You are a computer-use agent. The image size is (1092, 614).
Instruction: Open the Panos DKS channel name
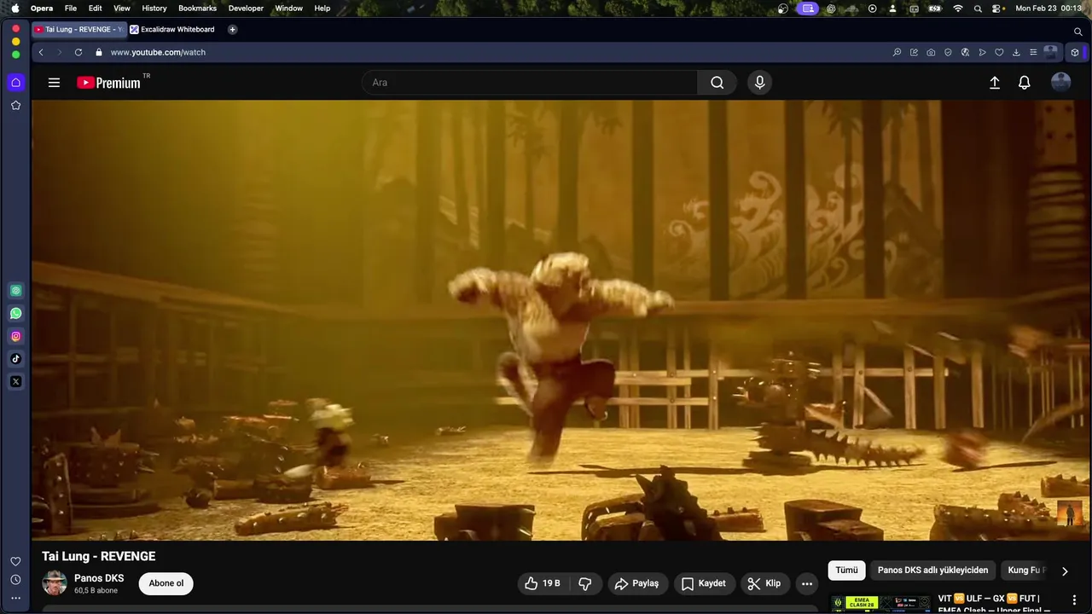[x=99, y=578]
